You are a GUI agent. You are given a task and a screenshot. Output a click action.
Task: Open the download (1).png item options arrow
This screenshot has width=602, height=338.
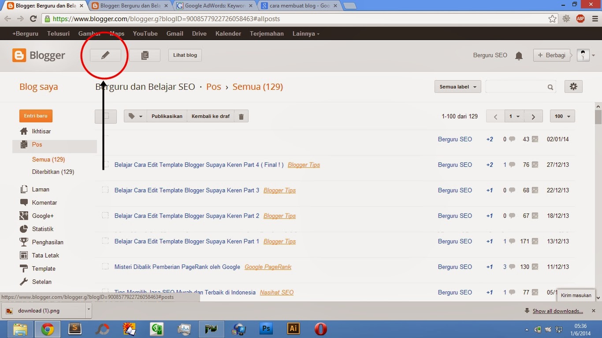coord(89,310)
